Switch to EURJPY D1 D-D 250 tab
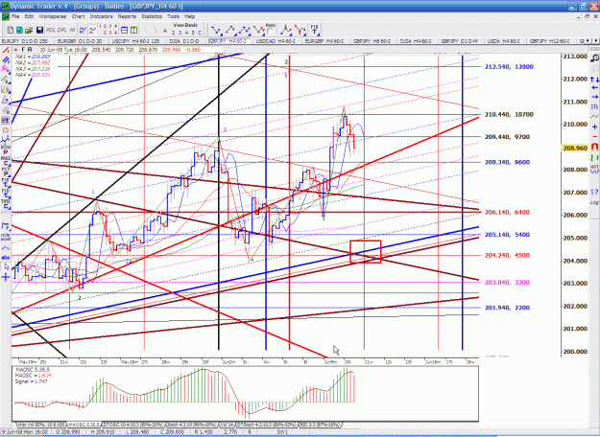The height and width of the screenshot is (437, 600). tap(25, 41)
